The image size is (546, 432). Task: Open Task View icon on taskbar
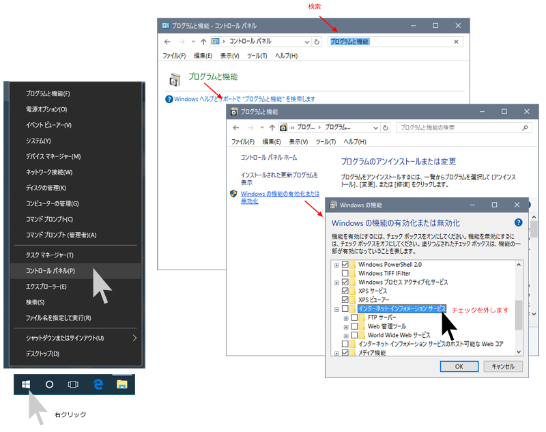[73, 384]
